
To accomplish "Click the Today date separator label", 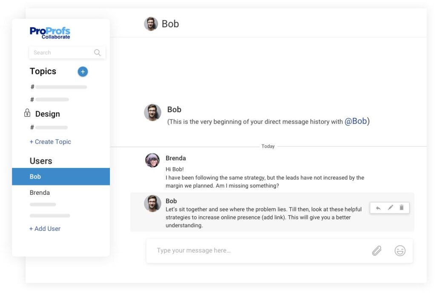I will coord(268,146).
